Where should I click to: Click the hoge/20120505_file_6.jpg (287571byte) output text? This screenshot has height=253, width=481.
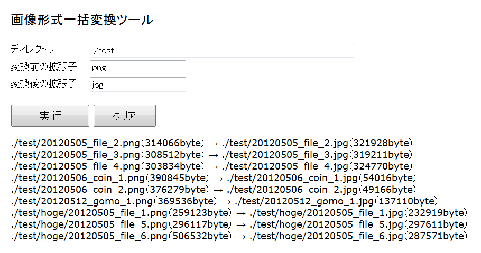click(358, 237)
